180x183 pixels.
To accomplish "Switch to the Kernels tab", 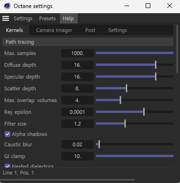I will coord(15,30).
